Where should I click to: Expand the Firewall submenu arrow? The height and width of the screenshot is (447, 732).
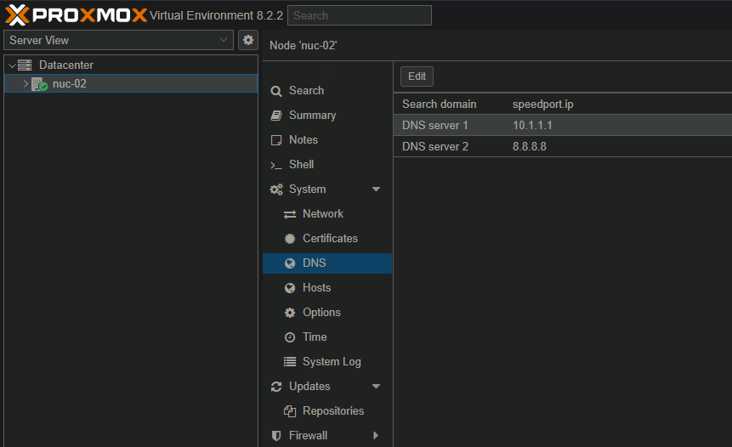[x=376, y=436]
